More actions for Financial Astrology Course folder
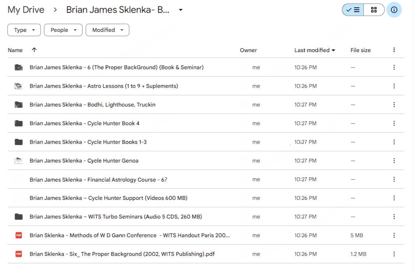 click(394, 179)
